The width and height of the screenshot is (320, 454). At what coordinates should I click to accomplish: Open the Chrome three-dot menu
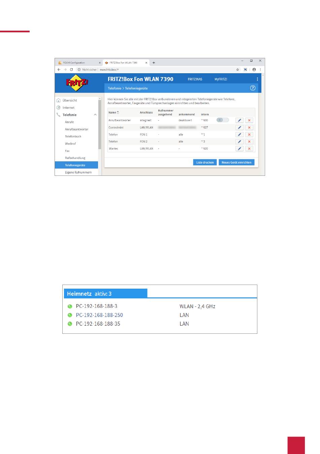260,70
